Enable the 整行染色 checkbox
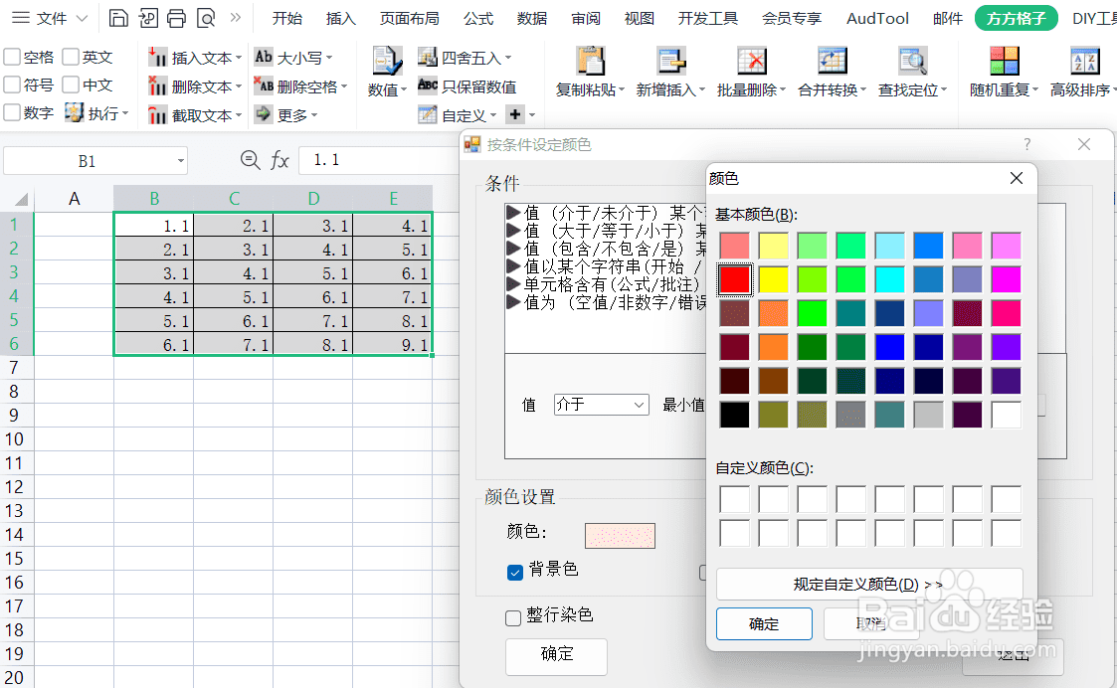The width and height of the screenshot is (1117, 688). (x=513, y=617)
